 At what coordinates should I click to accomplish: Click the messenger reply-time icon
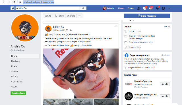coord(126,36)
